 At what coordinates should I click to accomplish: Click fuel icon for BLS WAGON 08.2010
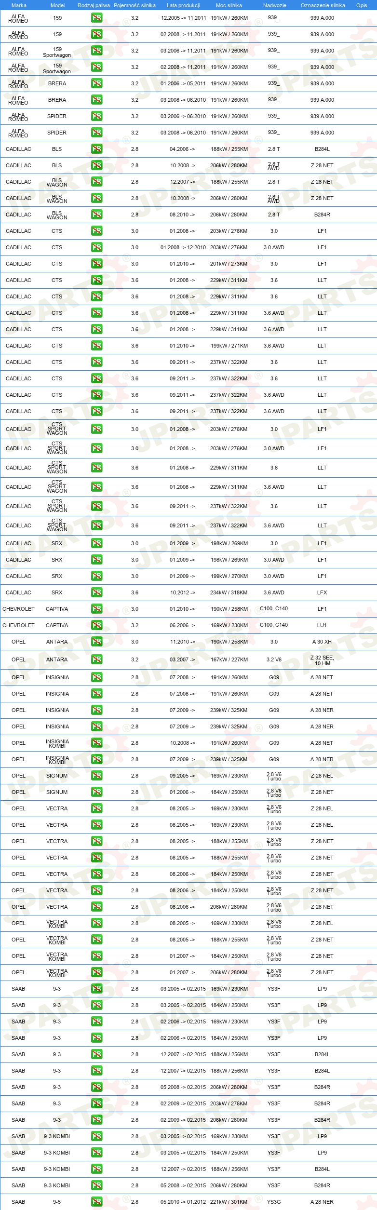point(96,215)
